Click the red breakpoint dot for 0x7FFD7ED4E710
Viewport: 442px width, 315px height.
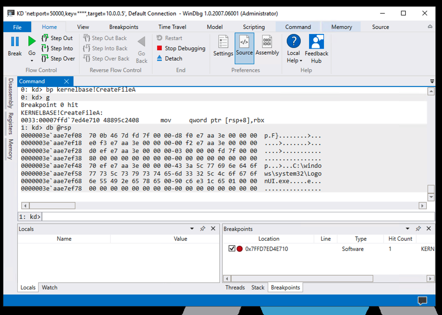[x=240, y=249]
